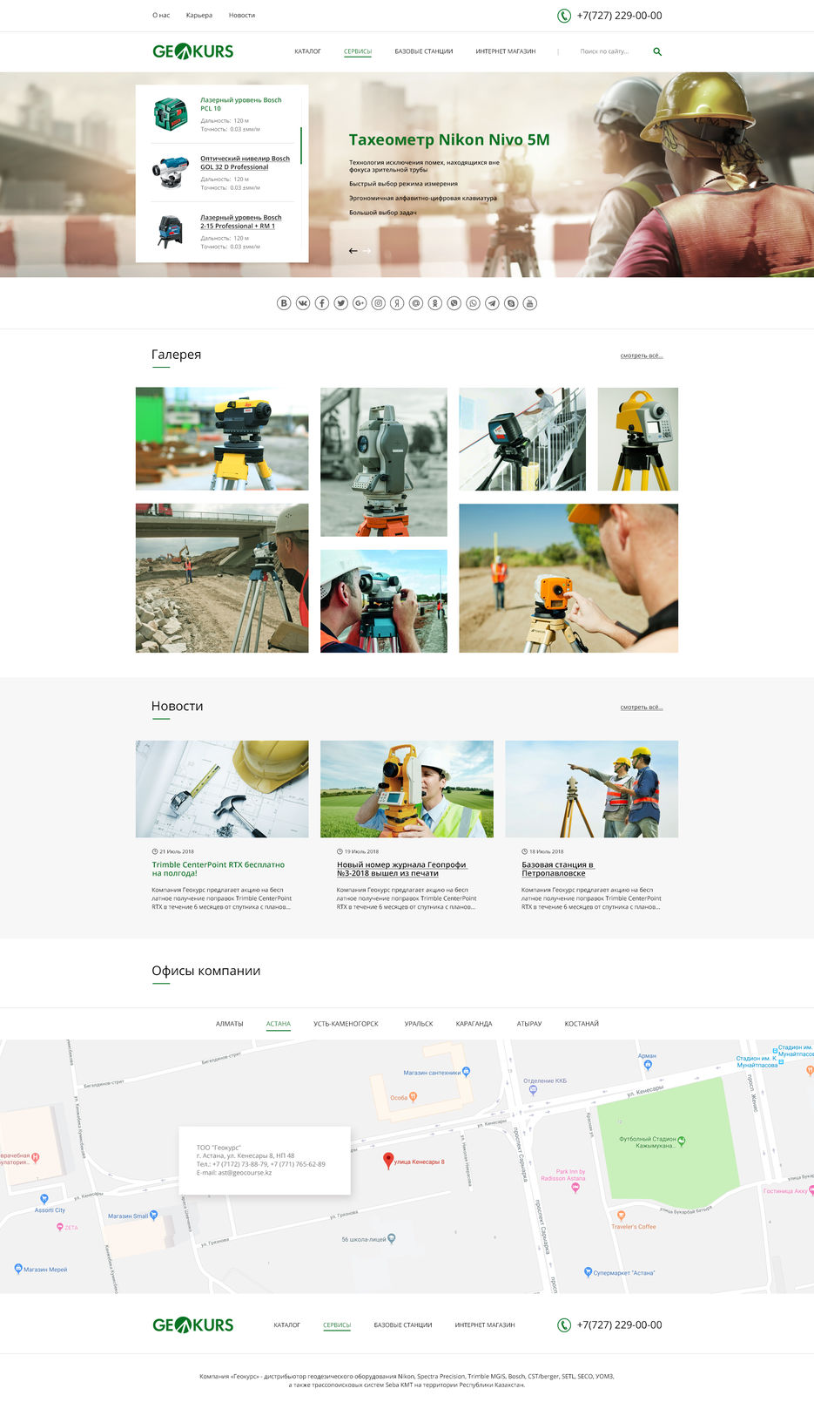Click the red map pin on Кенесары 8

pyautogui.click(x=388, y=1161)
